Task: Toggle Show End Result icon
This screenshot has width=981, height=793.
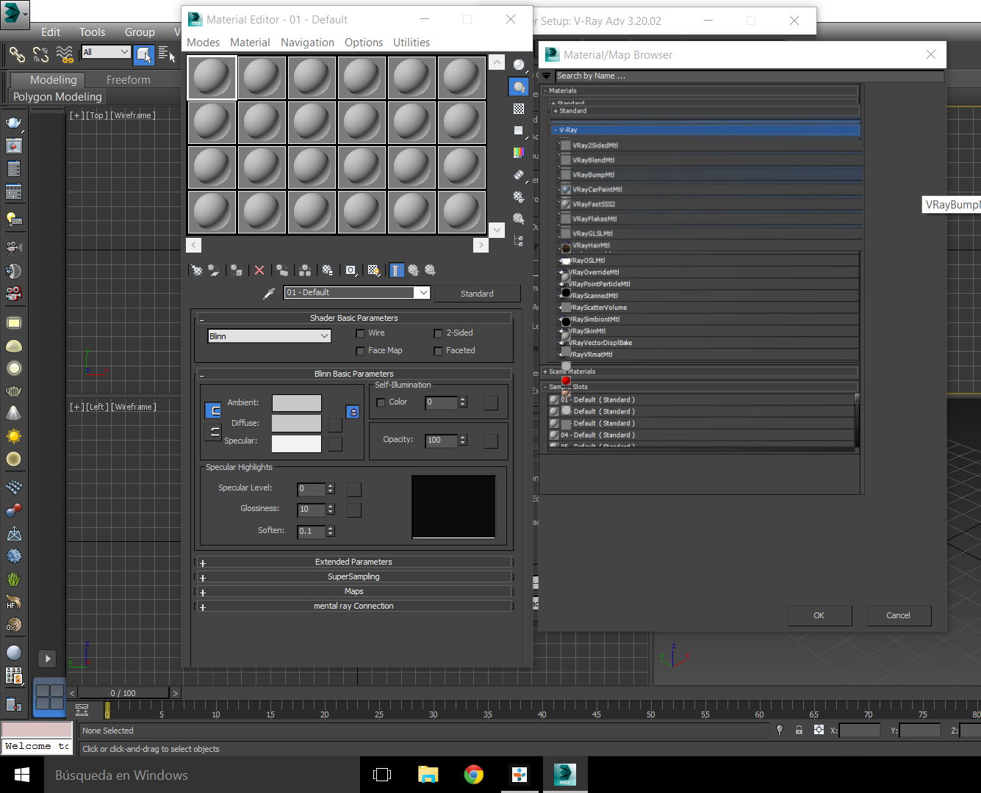Action: point(397,270)
